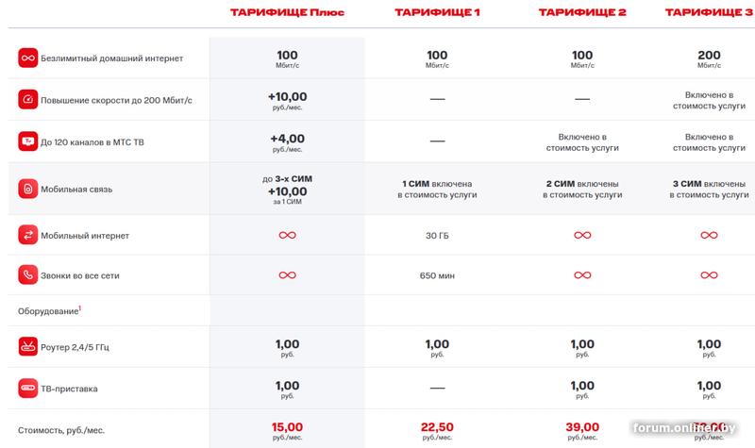
Task: Click the 30 ГБ mobile internet value
Action: pyautogui.click(x=437, y=234)
